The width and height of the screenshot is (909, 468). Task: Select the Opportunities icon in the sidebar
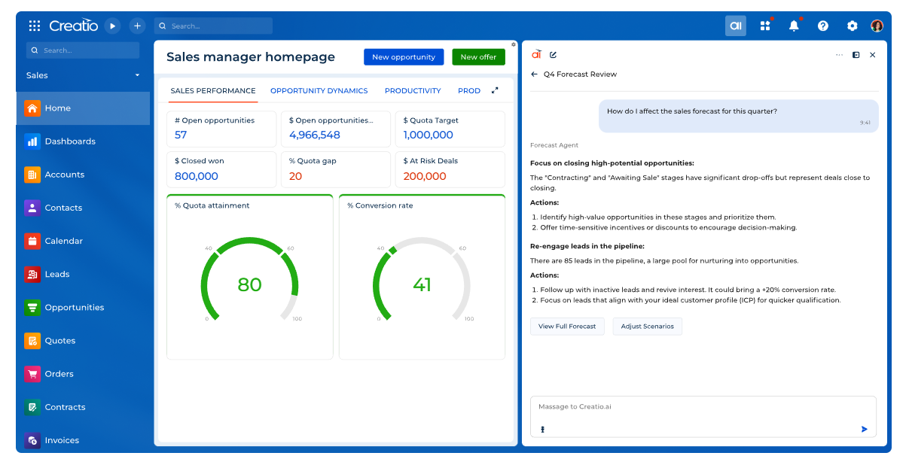(31, 307)
